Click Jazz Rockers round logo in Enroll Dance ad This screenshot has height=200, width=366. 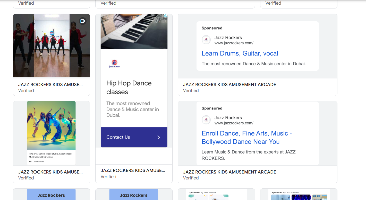tap(206, 120)
